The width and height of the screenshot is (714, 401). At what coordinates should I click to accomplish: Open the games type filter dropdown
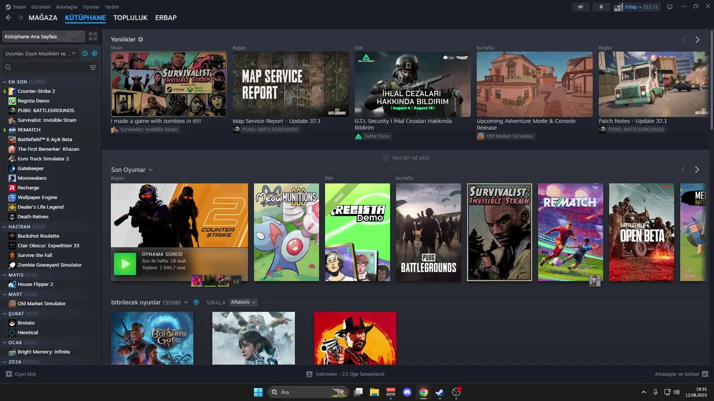(40, 53)
